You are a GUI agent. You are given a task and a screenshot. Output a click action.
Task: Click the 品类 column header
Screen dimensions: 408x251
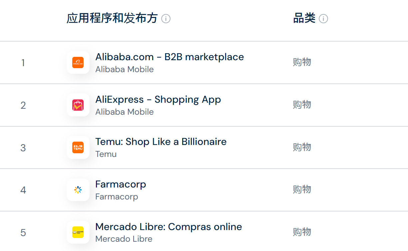[304, 18]
